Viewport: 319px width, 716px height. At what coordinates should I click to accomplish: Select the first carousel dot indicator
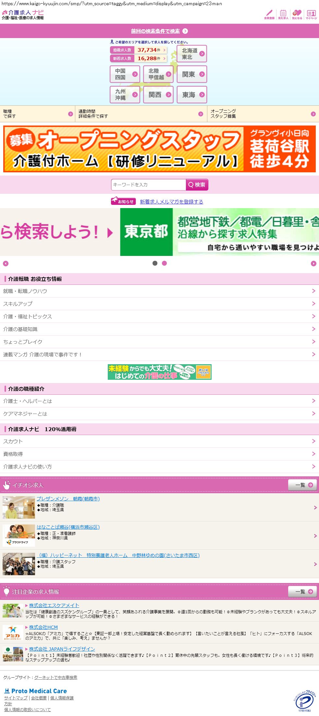pos(155,263)
